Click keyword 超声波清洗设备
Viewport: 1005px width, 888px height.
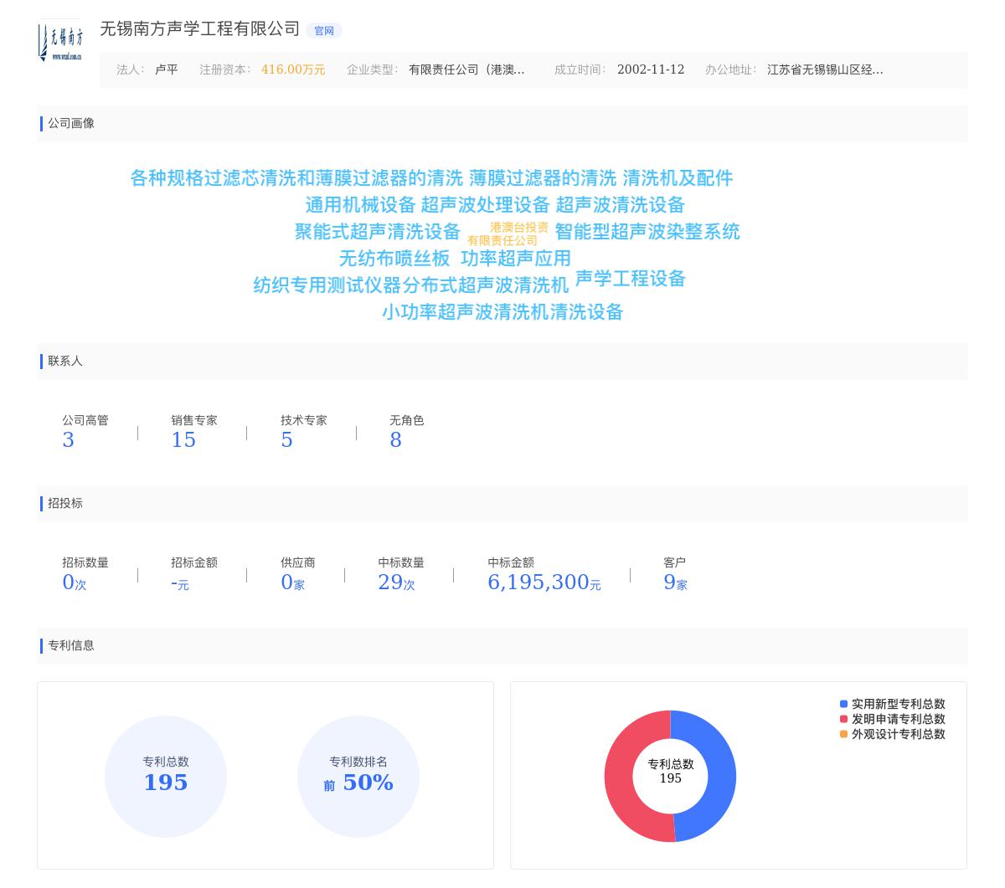pos(620,205)
